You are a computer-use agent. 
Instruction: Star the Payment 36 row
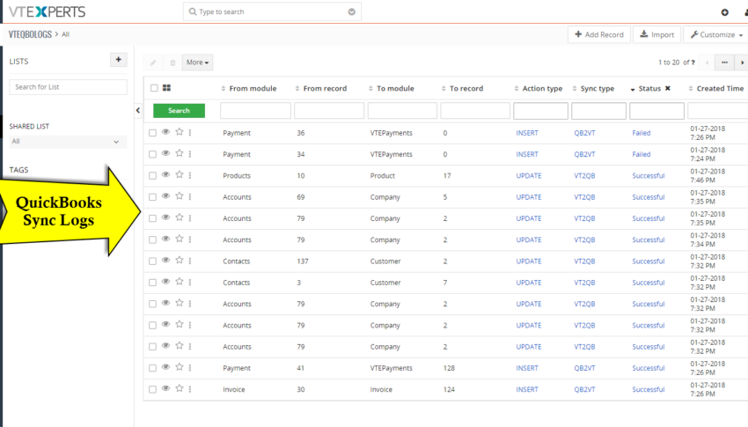180,132
